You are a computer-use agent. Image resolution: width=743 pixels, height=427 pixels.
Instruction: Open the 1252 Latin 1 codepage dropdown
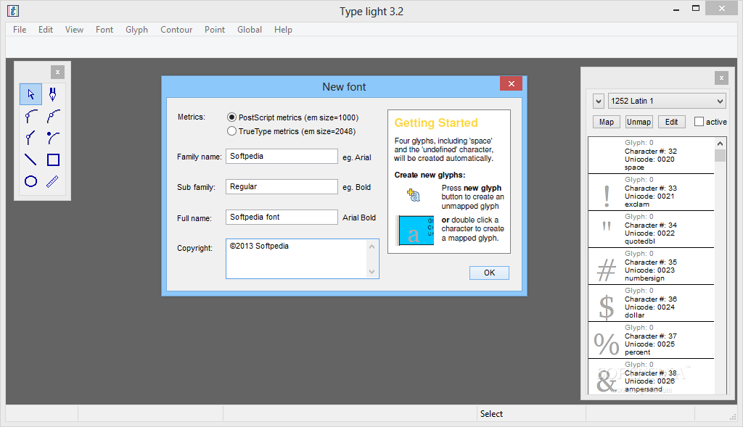tap(667, 101)
